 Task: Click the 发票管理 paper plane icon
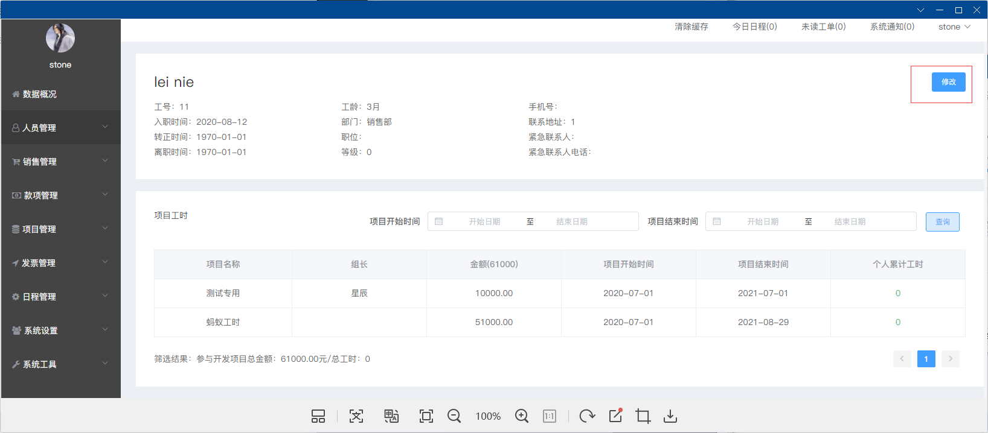pyautogui.click(x=15, y=263)
